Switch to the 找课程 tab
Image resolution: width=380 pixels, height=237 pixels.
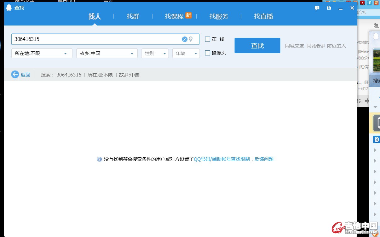click(x=174, y=16)
